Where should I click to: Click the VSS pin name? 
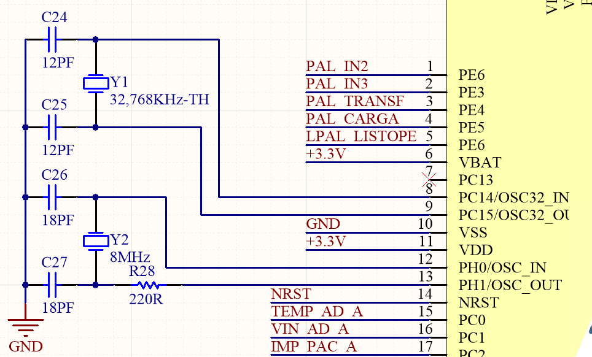click(x=473, y=233)
